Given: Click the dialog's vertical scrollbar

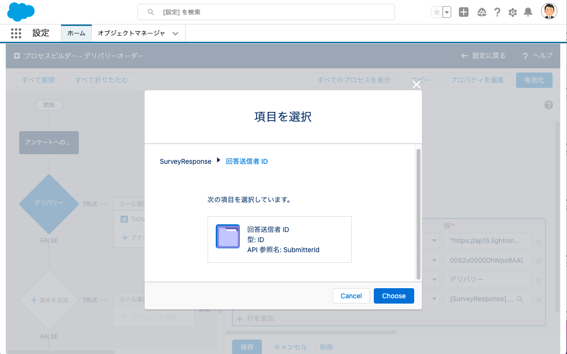Looking at the screenshot, I should [x=419, y=214].
